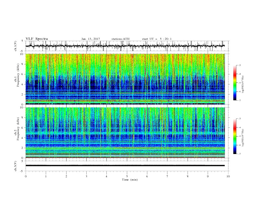Select the ch.2 "Frequency (kHz)" axis label

pyautogui.click(x=18, y=129)
